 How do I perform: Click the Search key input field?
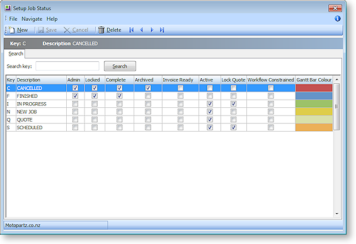click(67, 66)
